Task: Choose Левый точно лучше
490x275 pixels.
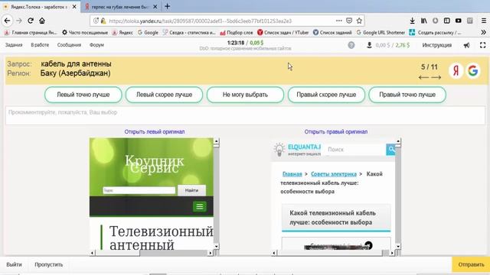Action: [x=83, y=95]
